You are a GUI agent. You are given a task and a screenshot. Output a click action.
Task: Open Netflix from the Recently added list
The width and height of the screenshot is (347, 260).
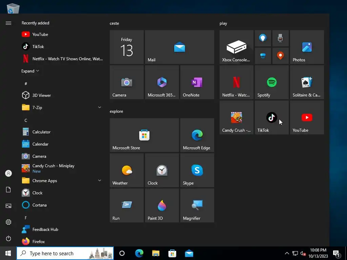(62, 59)
